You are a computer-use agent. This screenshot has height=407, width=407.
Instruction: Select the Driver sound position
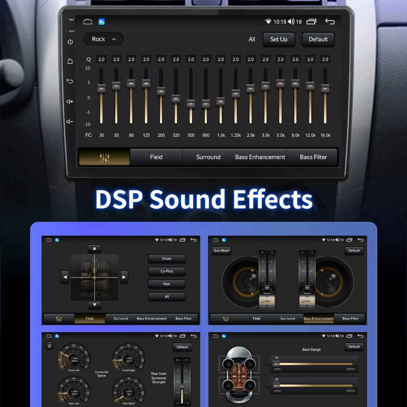tap(166, 259)
